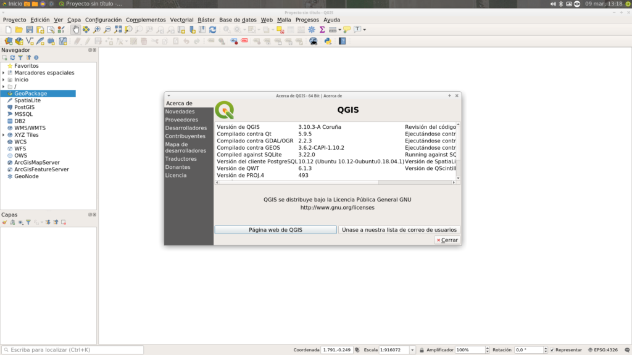Image resolution: width=632 pixels, height=355 pixels.
Task: Click the New Project icon
Action: click(x=8, y=30)
